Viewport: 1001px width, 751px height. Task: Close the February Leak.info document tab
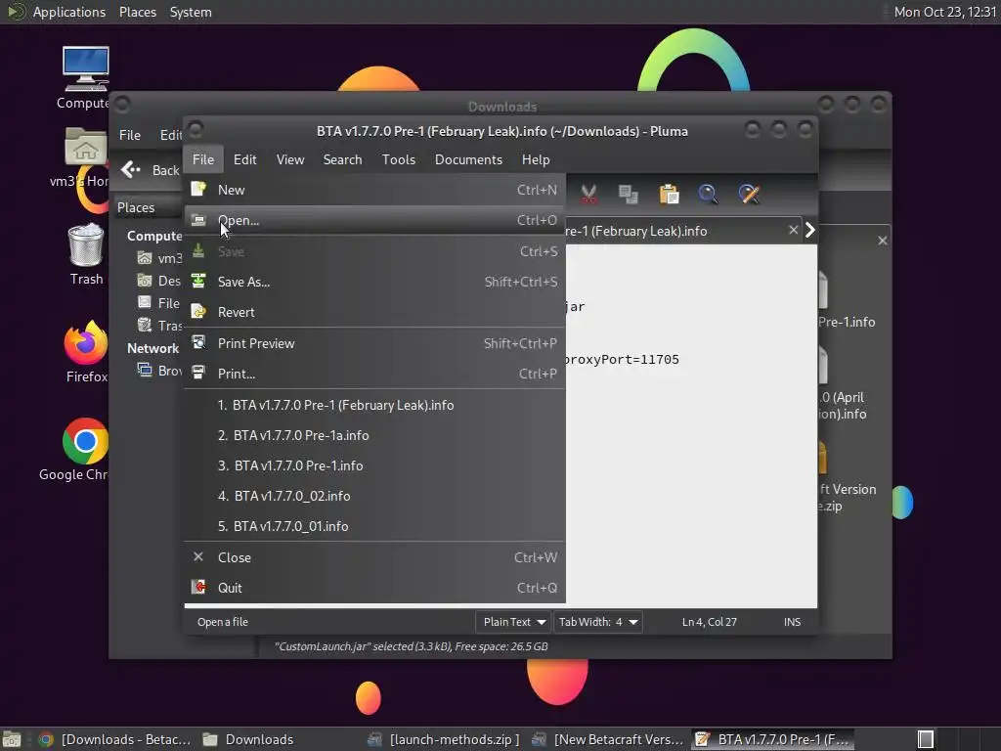[x=793, y=230]
